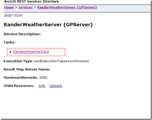Open services breadcrumb link
152x120 pixels.
click(x=26, y=7)
